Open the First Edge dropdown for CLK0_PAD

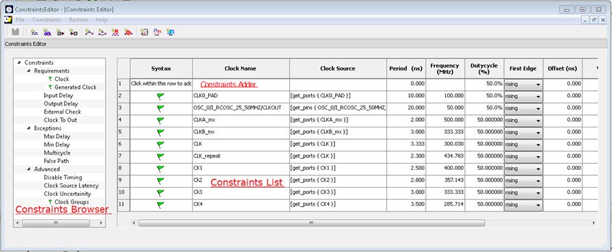pyautogui.click(x=523, y=96)
